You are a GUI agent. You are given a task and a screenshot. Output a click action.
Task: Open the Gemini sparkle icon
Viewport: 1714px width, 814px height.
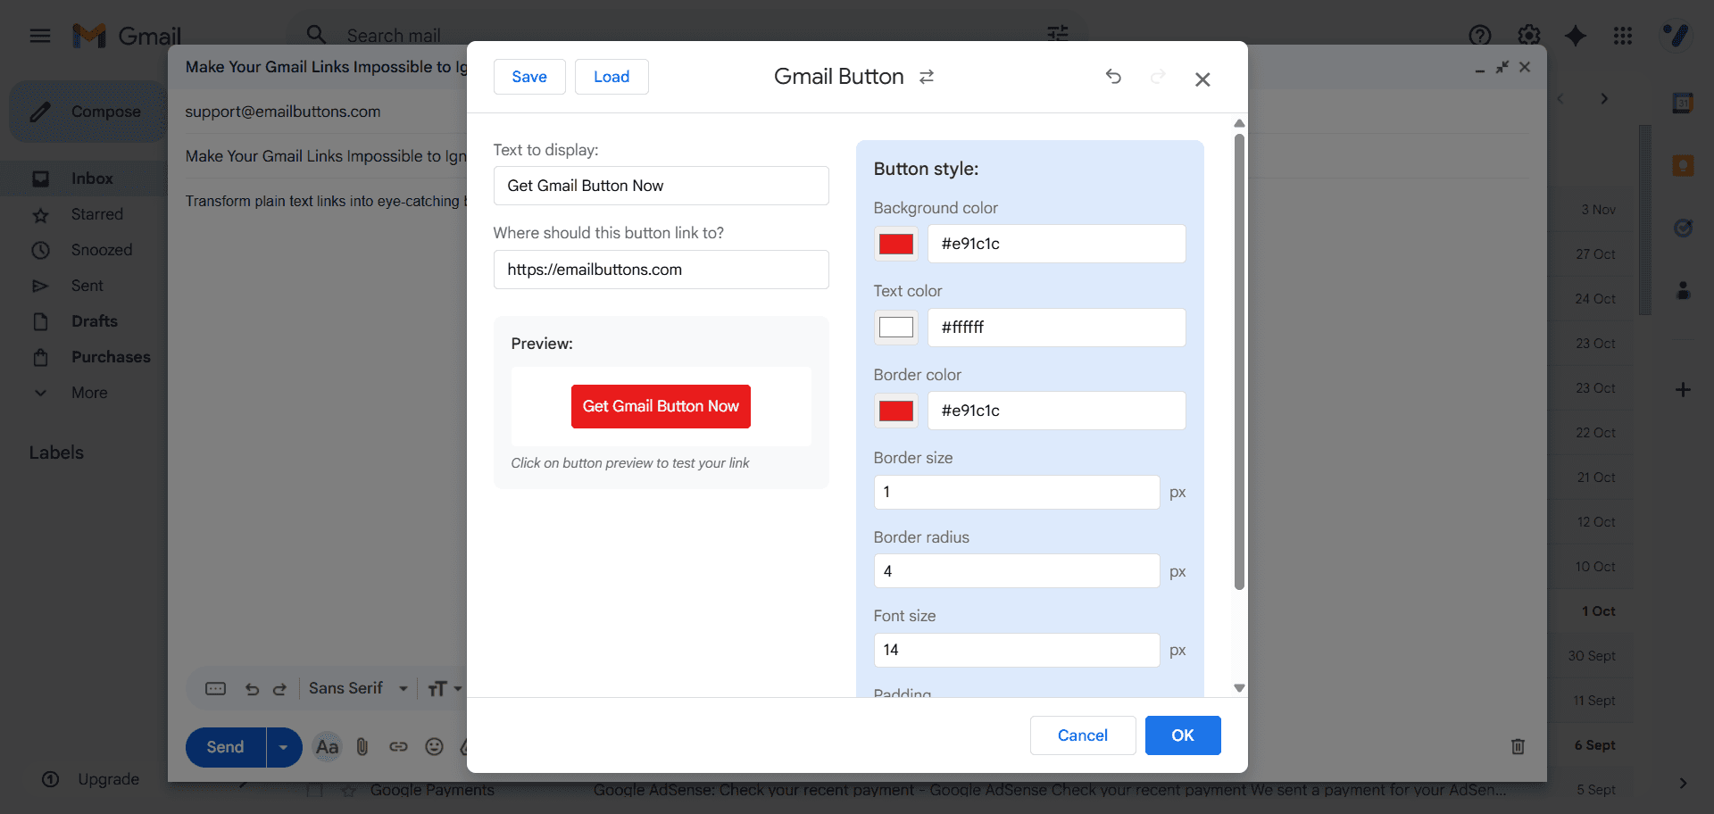point(1576,36)
